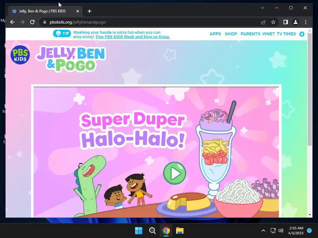Open the APPS link
This screenshot has width=318, height=238.
click(215, 34)
